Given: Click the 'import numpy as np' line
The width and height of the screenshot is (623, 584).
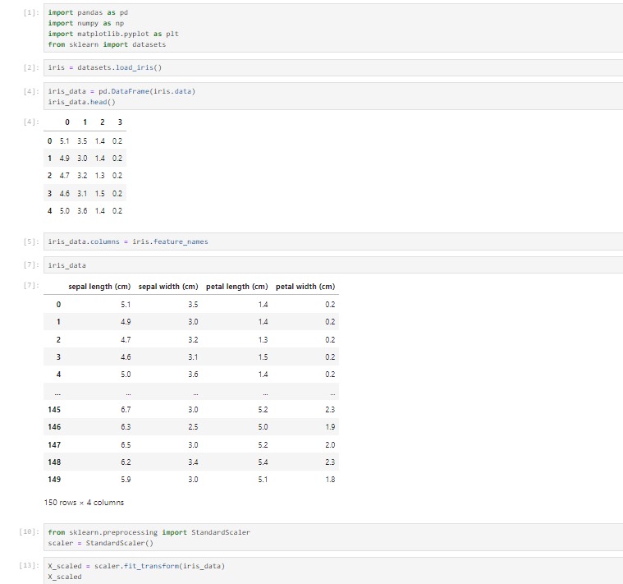Looking at the screenshot, I should click(86, 23).
